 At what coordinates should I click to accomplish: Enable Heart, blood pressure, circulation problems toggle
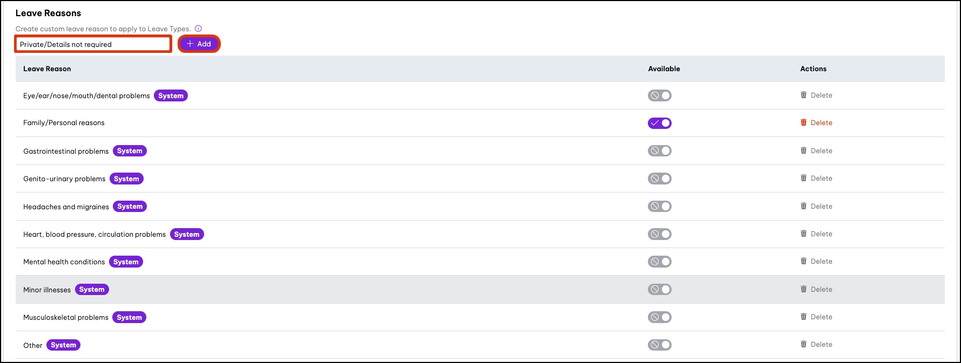point(659,234)
